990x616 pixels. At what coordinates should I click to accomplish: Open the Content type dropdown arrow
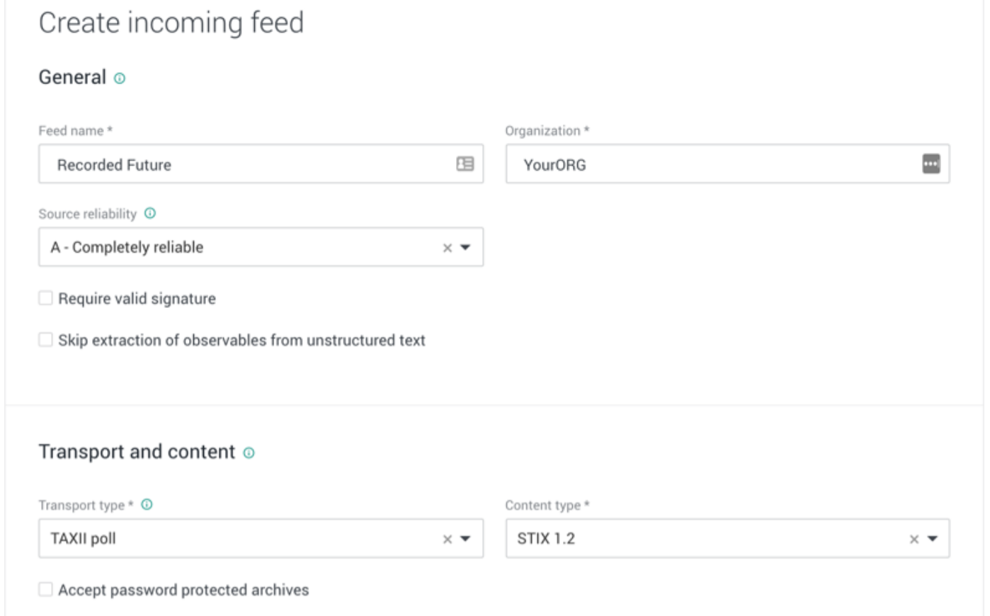[932, 539]
